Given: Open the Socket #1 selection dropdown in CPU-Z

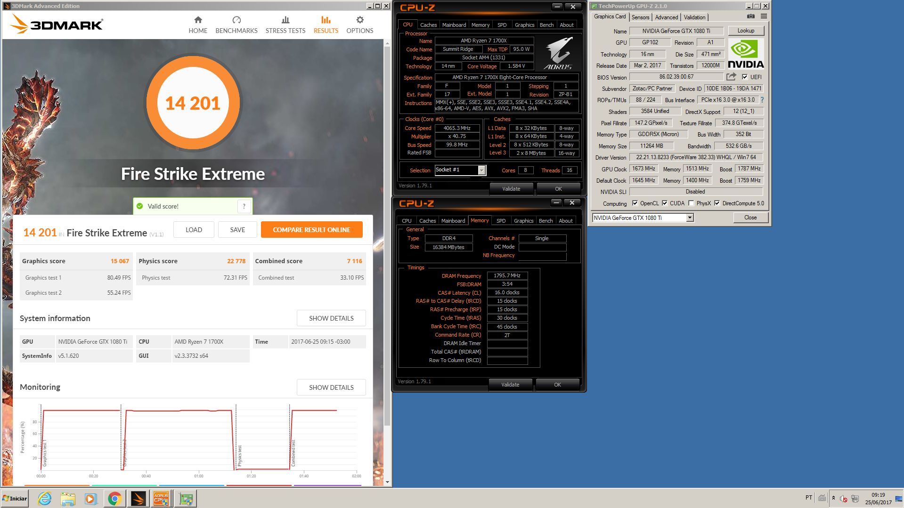Looking at the screenshot, I should tap(481, 170).
